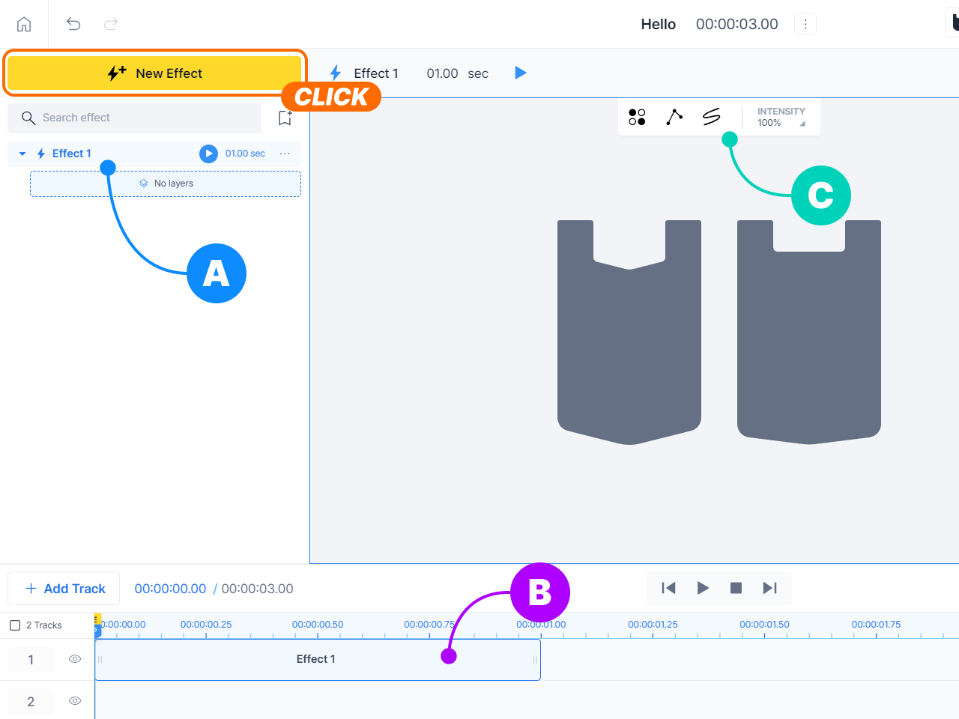
Task: Go to the home screen icon
Action: tap(24, 24)
